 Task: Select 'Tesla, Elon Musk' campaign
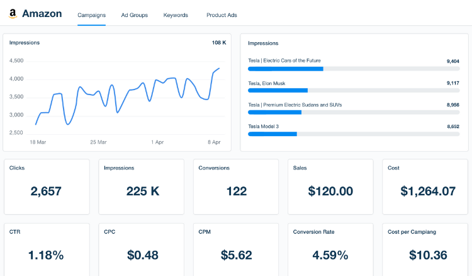(266, 83)
